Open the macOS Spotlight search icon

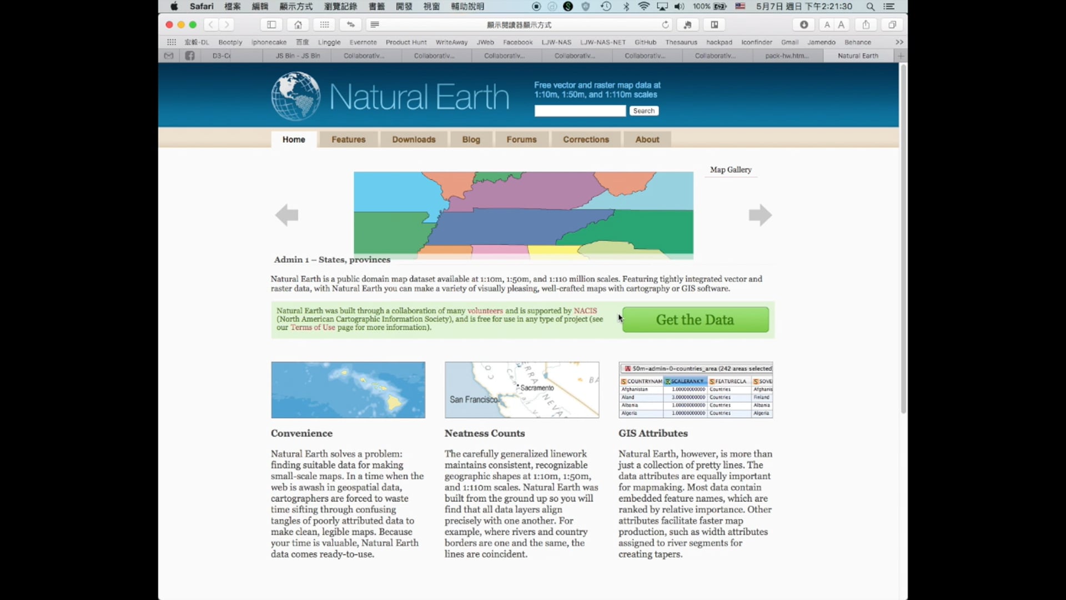(x=870, y=7)
